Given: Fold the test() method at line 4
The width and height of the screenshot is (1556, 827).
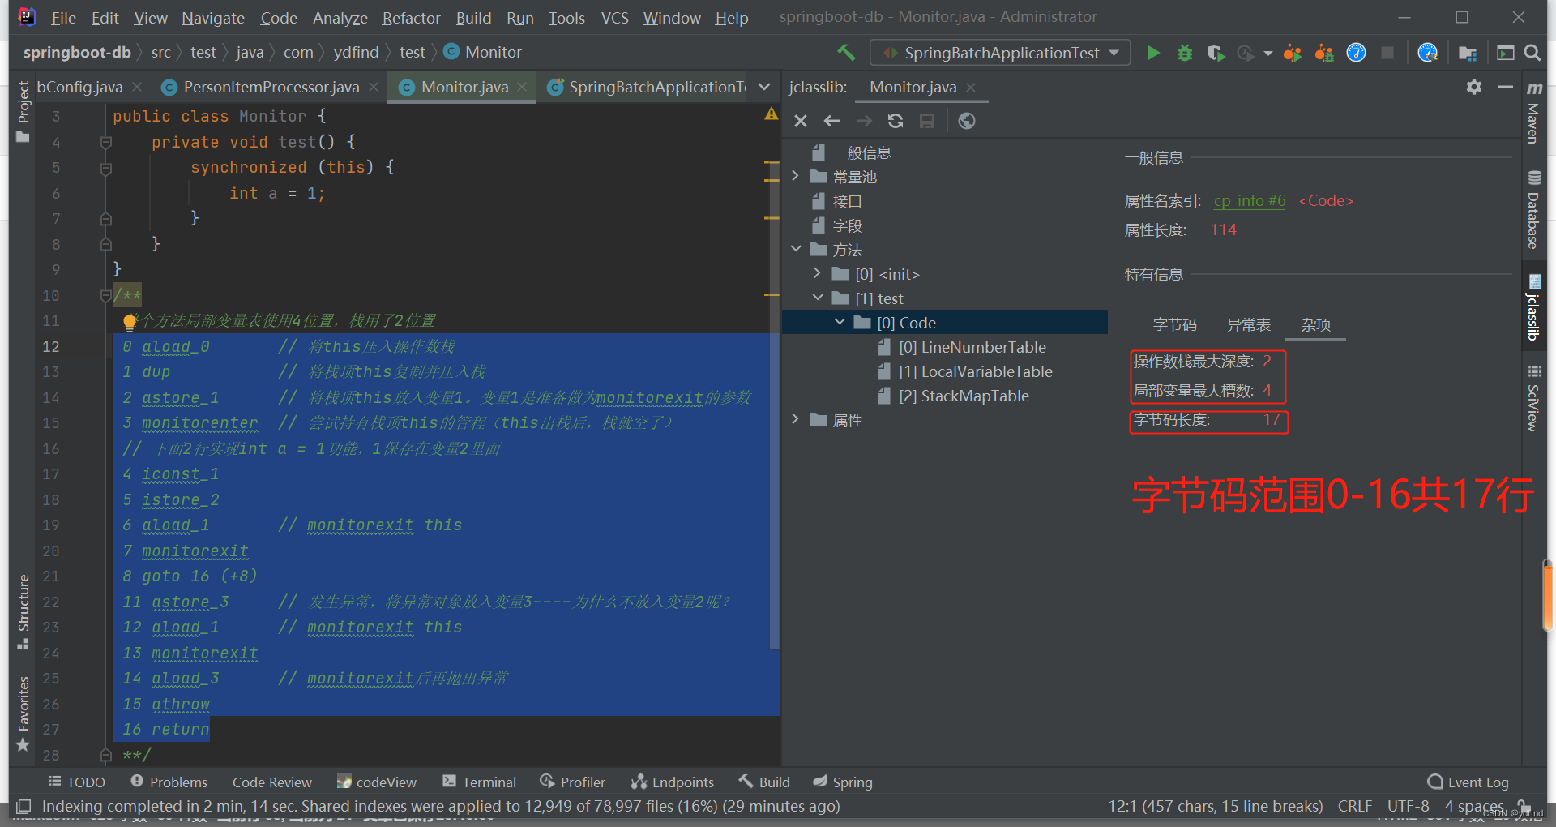Looking at the screenshot, I should click(x=105, y=142).
